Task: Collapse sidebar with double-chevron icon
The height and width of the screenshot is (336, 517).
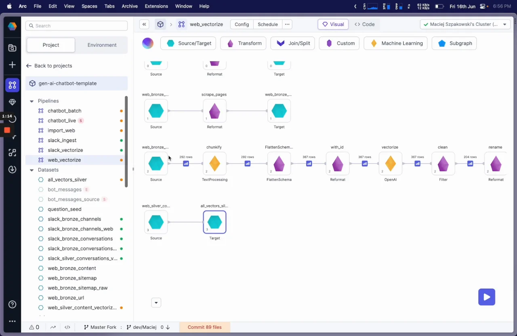Action: [144, 24]
